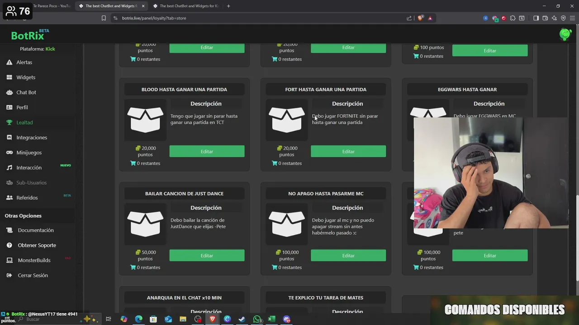Click the Kick platform label

[50, 49]
